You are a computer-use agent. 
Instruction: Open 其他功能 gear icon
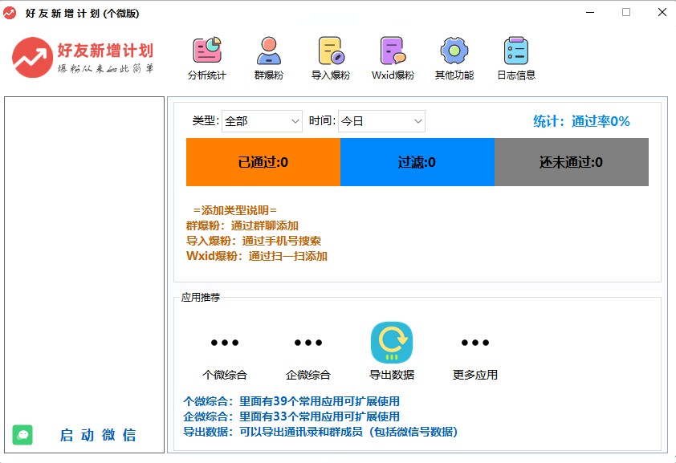(454, 52)
